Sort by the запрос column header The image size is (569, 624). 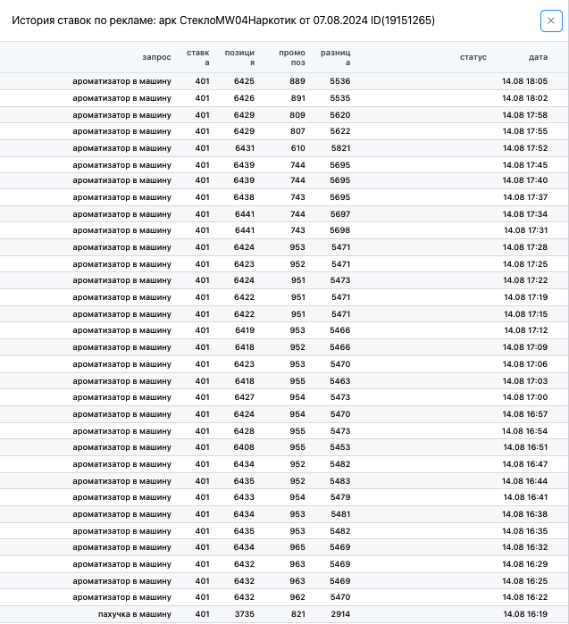[x=156, y=57]
